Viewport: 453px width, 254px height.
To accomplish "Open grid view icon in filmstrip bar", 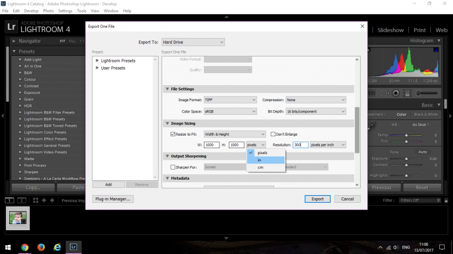I will point(36,200).
